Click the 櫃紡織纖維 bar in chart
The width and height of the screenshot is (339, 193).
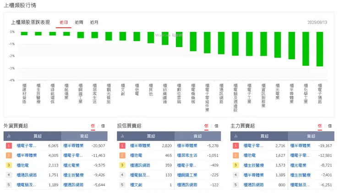click(x=165, y=38)
